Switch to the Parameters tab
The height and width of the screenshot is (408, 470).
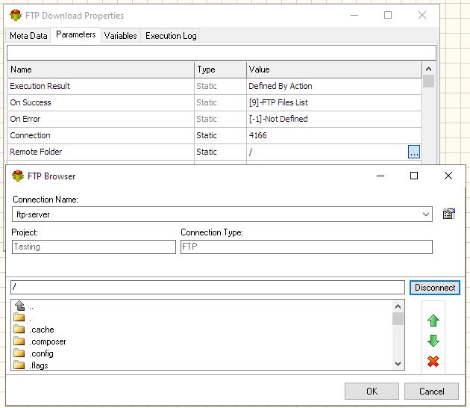pos(76,34)
